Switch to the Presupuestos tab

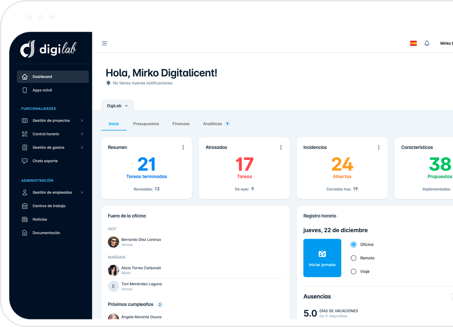[146, 124]
